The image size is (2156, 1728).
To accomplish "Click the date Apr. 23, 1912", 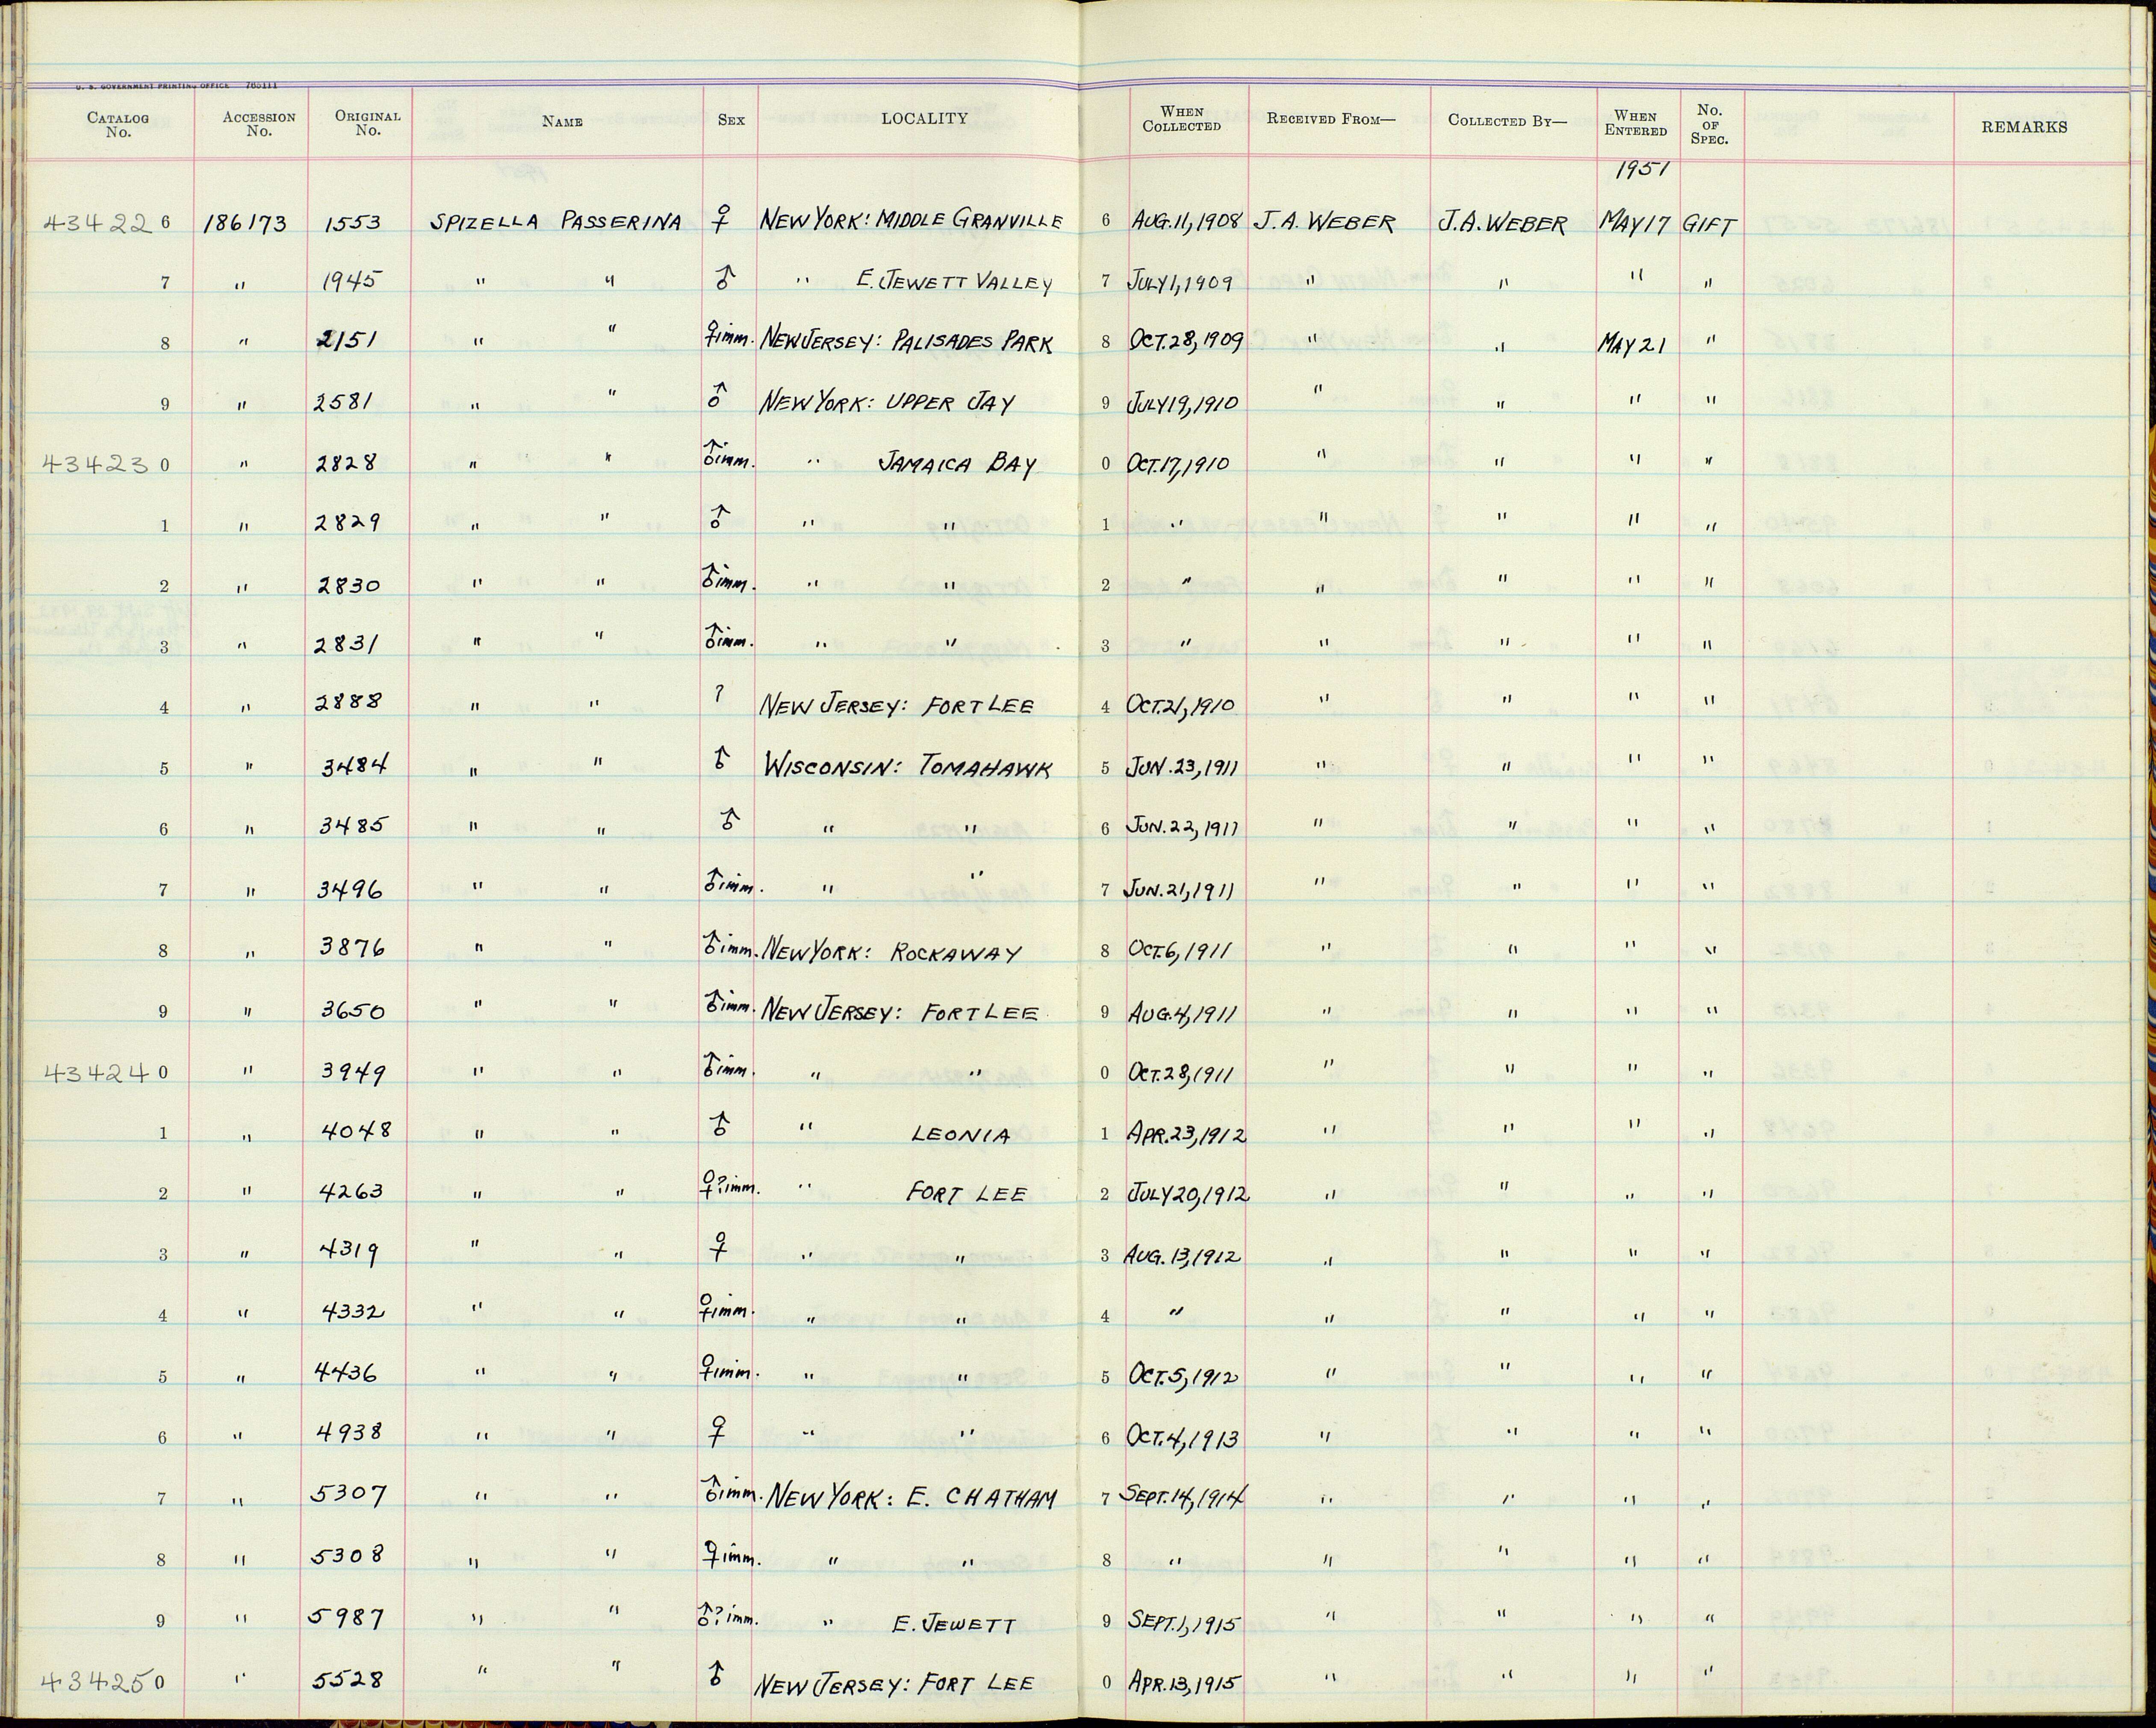I will coord(1187,1134).
